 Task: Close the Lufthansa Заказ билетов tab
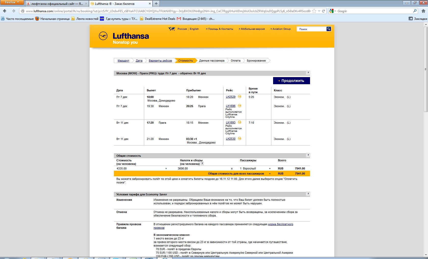click(150, 4)
